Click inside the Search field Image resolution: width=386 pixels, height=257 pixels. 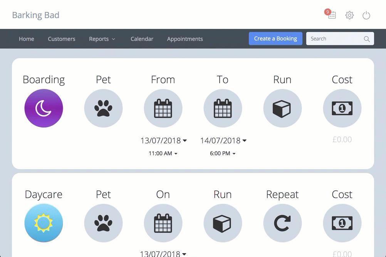(x=335, y=39)
